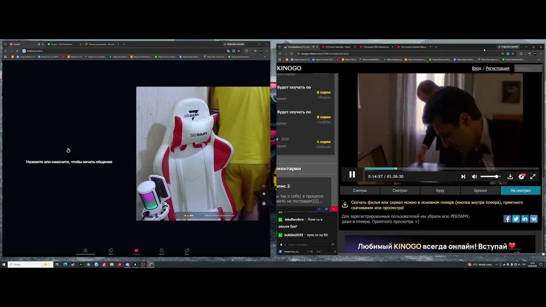Click start-chat prompt in the roulette window
Viewport: 546px width, 307px height.
tap(69, 162)
